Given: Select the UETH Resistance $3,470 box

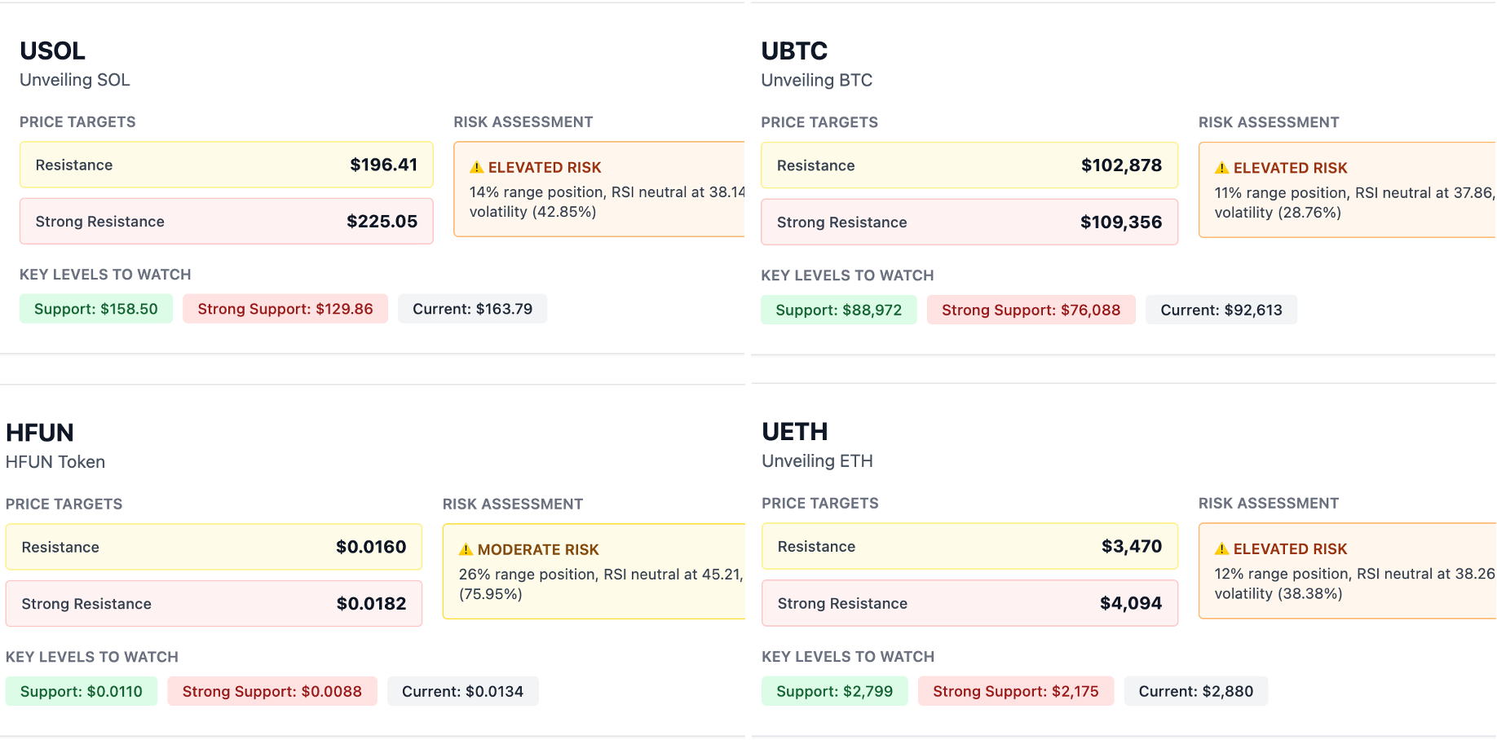Looking at the screenshot, I should (x=969, y=546).
